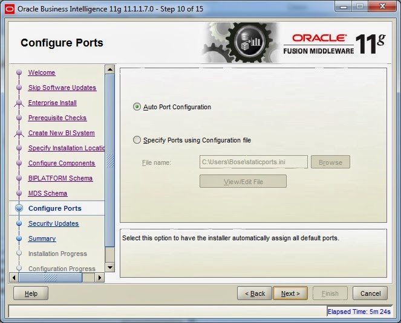The height and width of the screenshot is (323, 401).
Task: Click the Configure Ports active step icon
Action: [x=19, y=208]
